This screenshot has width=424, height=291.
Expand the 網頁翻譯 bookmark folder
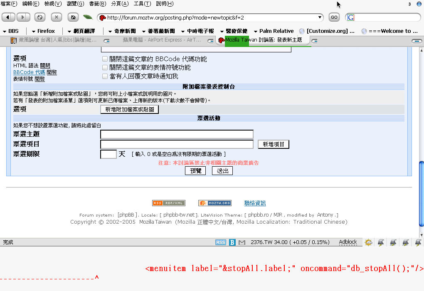[81, 31]
